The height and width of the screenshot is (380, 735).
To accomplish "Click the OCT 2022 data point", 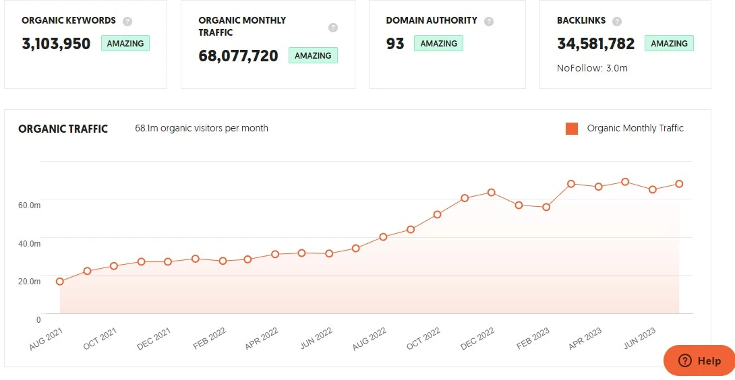I will pyautogui.click(x=437, y=214).
